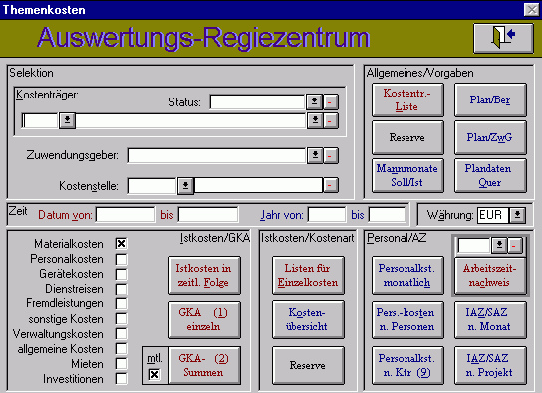Open Arbeitszeitnachweis button
Viewport: 542px width, 393px height.
(490, 275)
